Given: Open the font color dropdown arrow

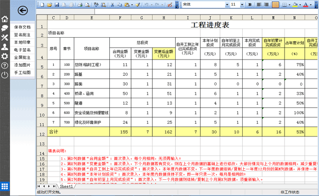Looking at the screenshot, I should coord(311,5).
